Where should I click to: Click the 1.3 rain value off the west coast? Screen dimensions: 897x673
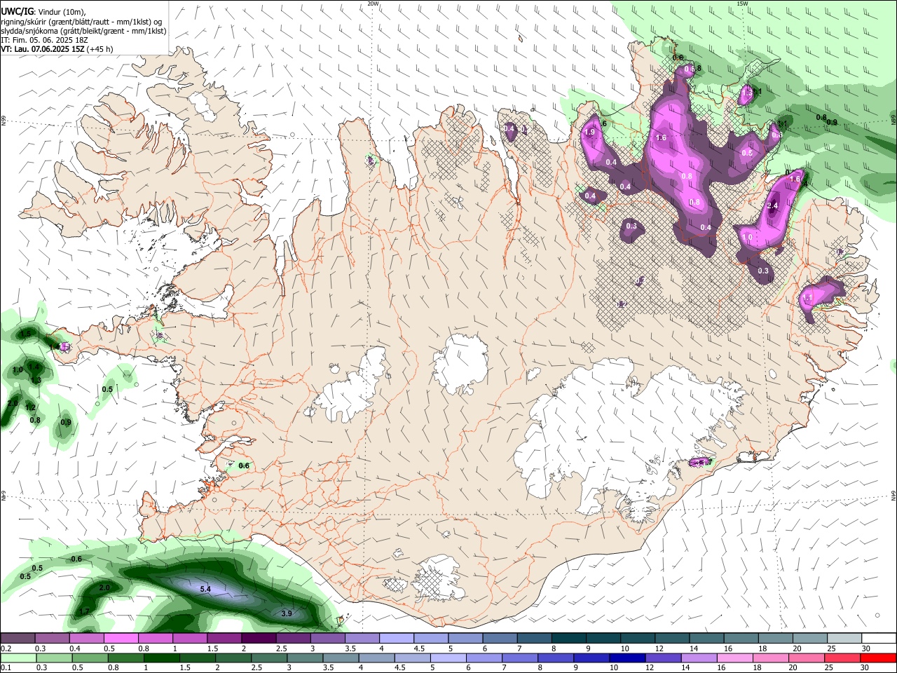click(36, 380)
